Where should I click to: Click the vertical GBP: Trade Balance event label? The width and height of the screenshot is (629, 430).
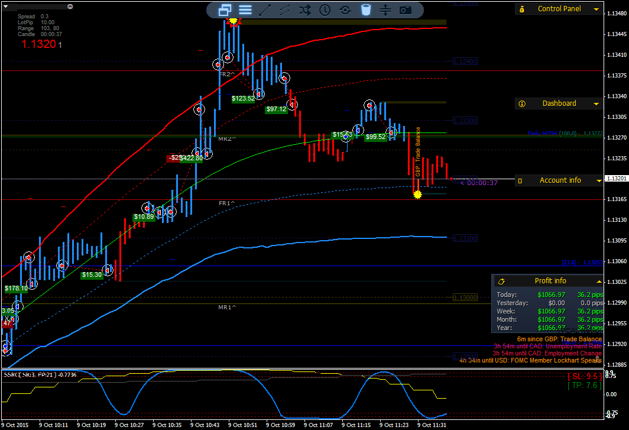point(417,152)
